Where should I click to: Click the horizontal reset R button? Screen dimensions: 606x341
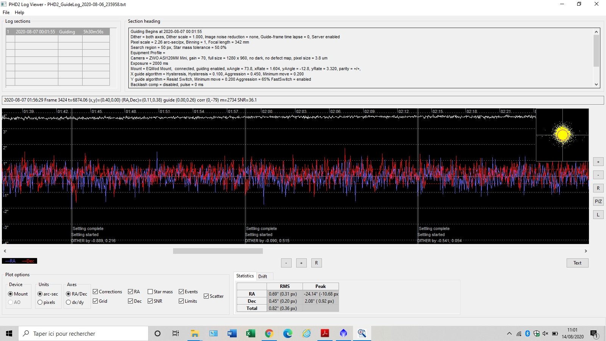316,263
